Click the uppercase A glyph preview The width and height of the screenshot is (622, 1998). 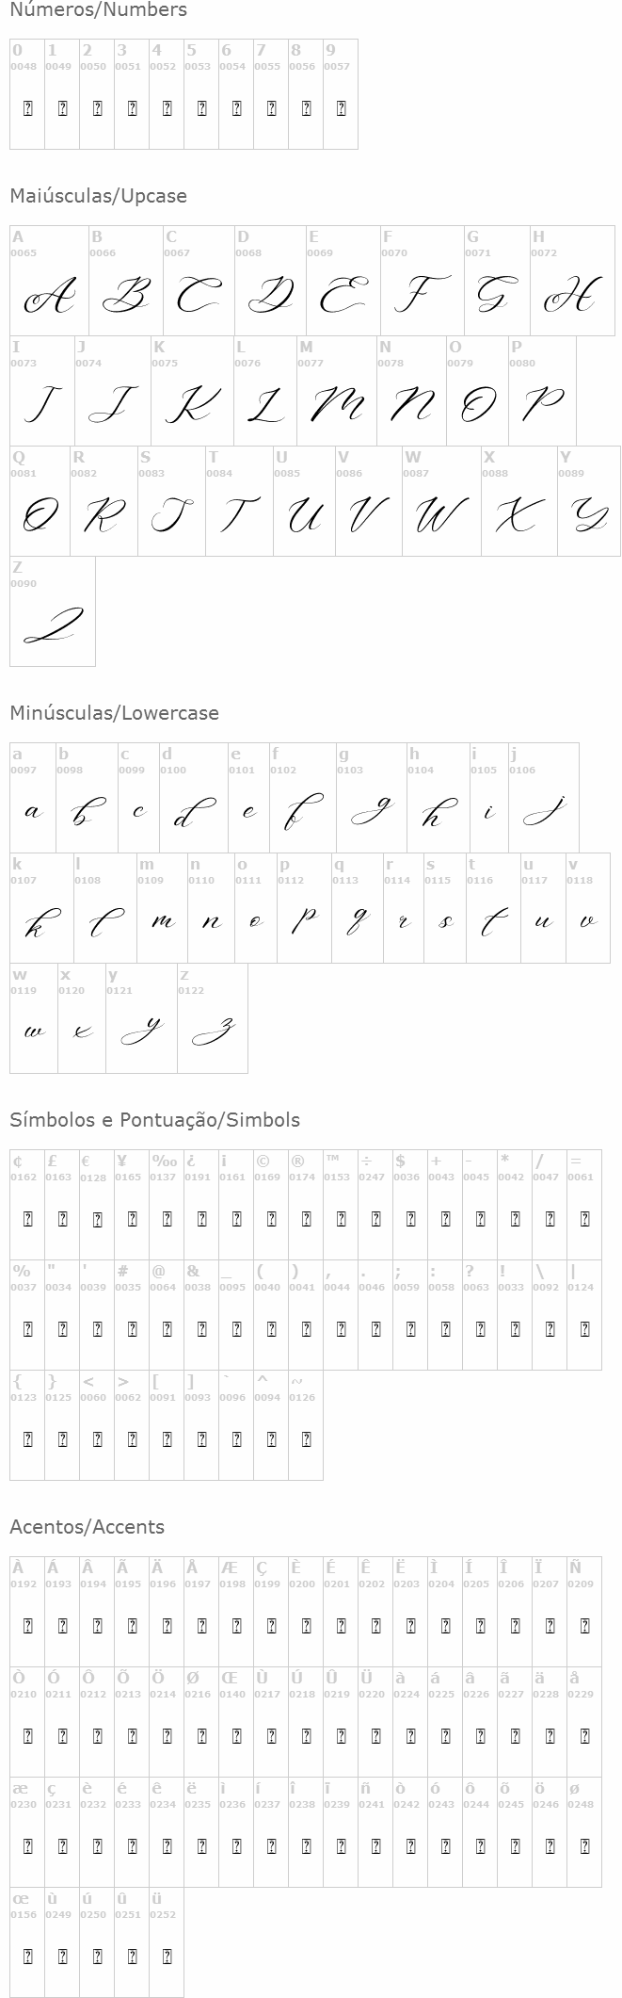(x=49, y=297)
